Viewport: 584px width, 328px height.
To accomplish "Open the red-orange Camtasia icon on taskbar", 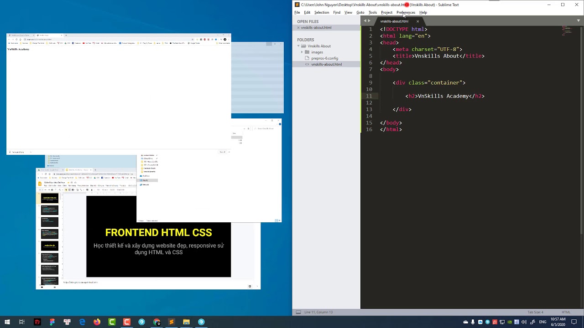I will click(127, 322).
